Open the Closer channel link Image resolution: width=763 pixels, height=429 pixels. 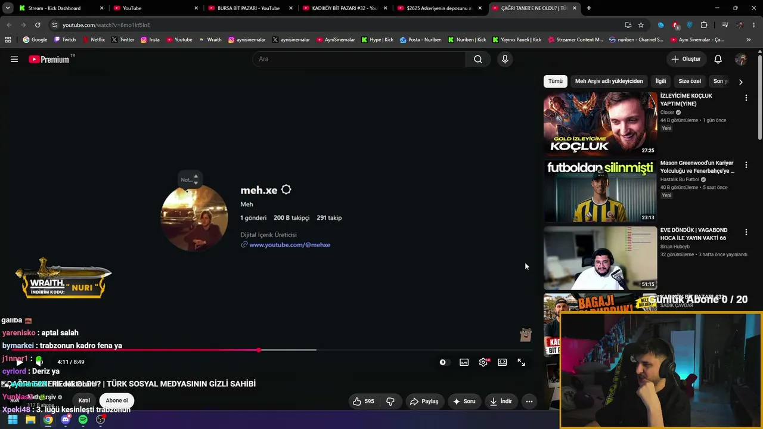coord(667,112)
